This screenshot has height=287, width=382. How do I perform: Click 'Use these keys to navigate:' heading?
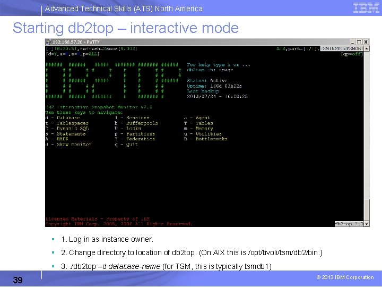pyautogui.click(x=84, y=113)
